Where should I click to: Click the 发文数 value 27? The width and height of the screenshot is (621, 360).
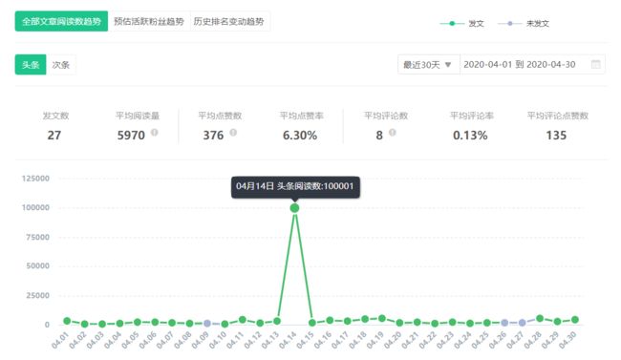tap(54, 136)
